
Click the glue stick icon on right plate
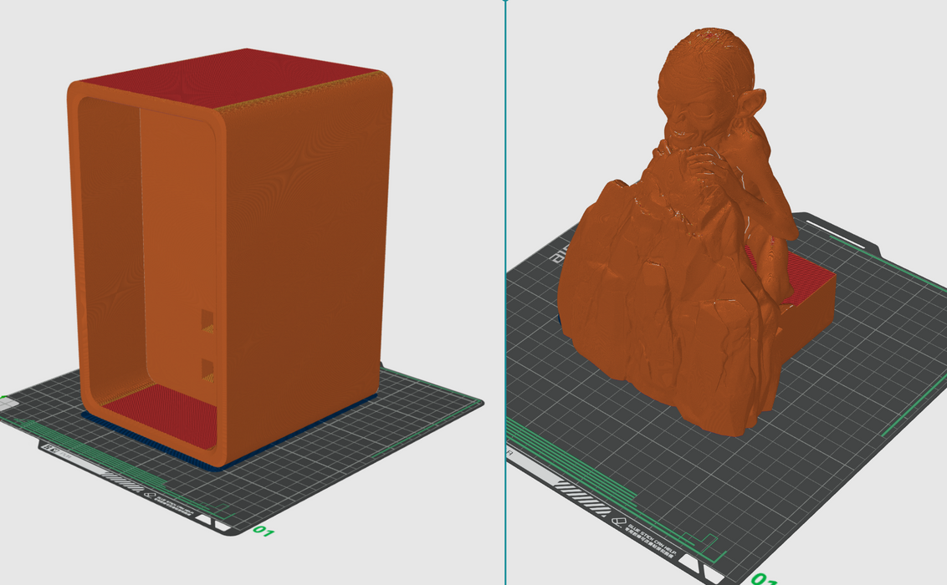pyautogui.click(x=620, y=522)
